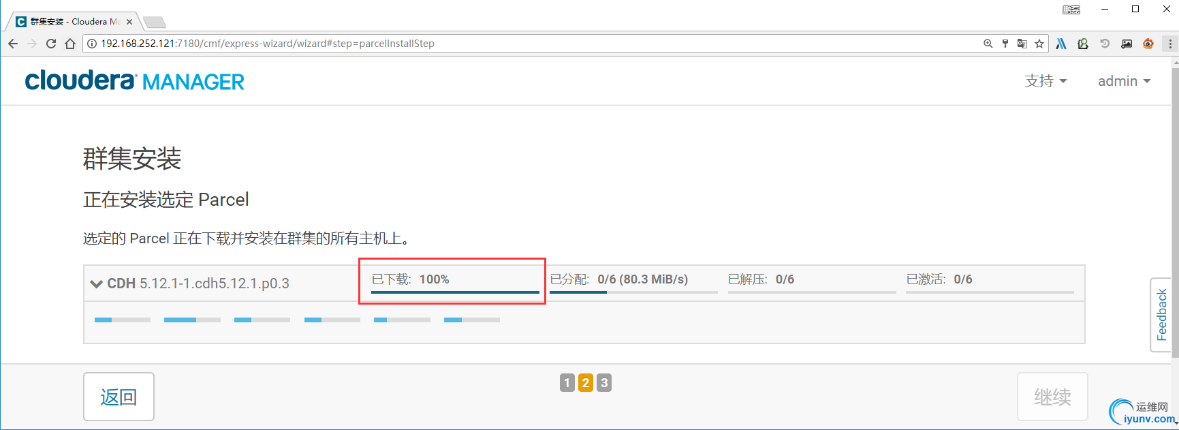The width and height of the screenshot is (1179, 430).
Task: Open the zoom magnifier icon in address bar
Action: coord(988,44)
